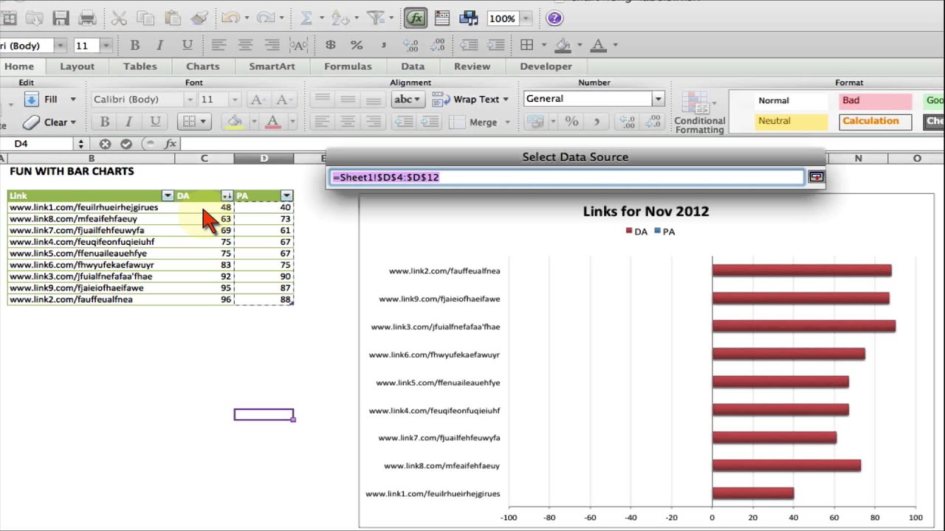Click the Conditional Formatting icon
Image resolution: width=945 pixels, height=531 pixels.
point(698,113)
